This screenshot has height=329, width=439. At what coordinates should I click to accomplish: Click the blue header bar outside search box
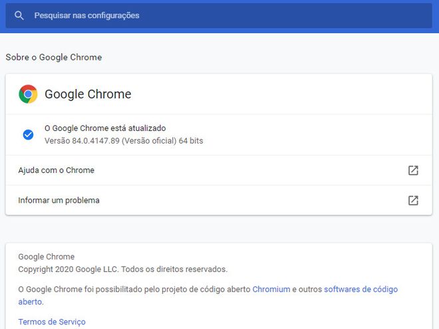219,30
